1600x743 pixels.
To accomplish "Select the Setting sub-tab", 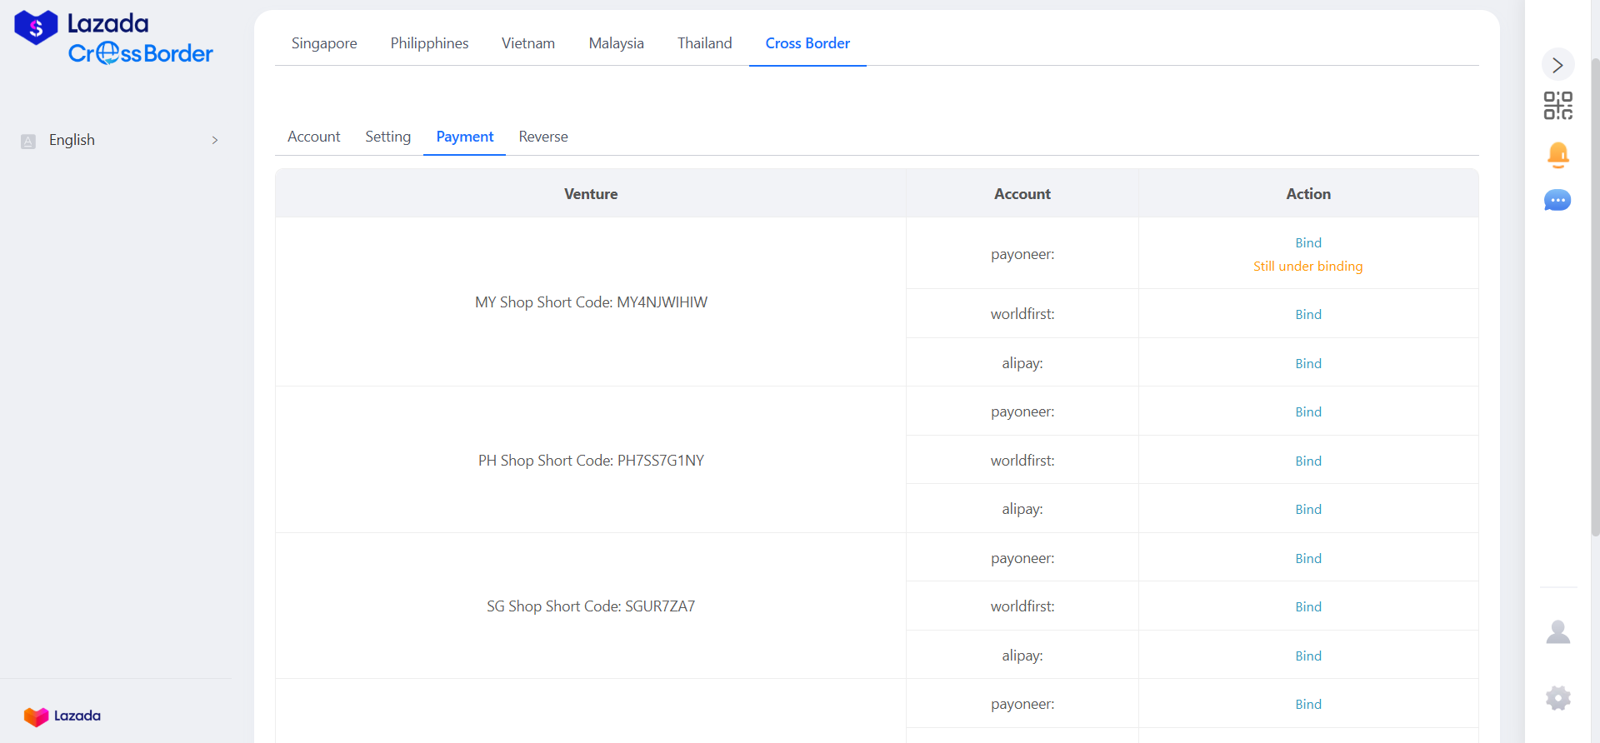I will (x=387, y=137).
